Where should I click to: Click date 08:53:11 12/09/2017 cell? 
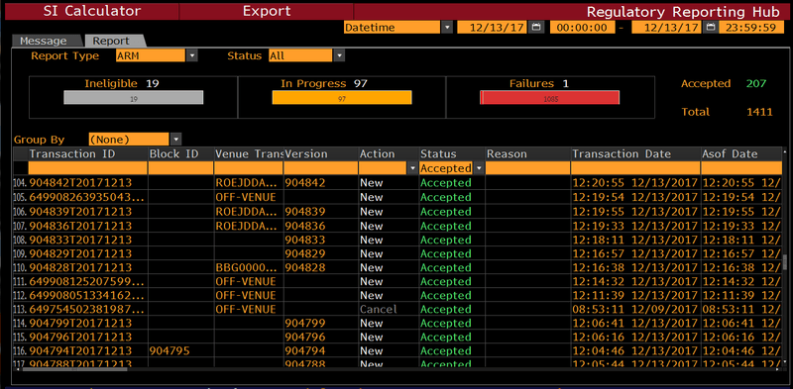coord(635,309)
